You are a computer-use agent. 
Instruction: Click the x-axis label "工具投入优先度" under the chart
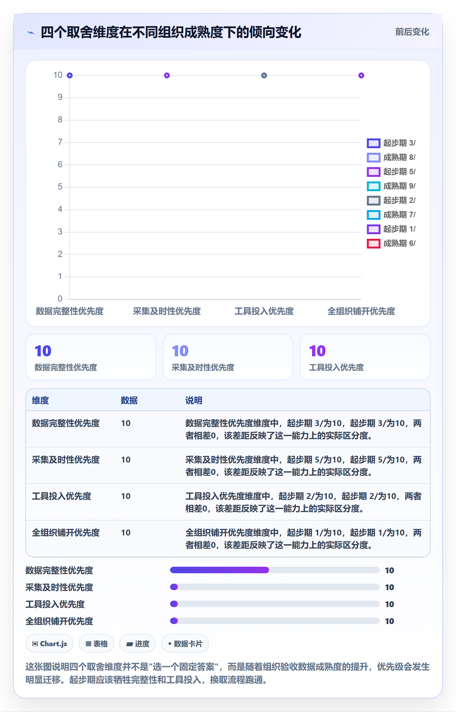click(x=264, y=311)
